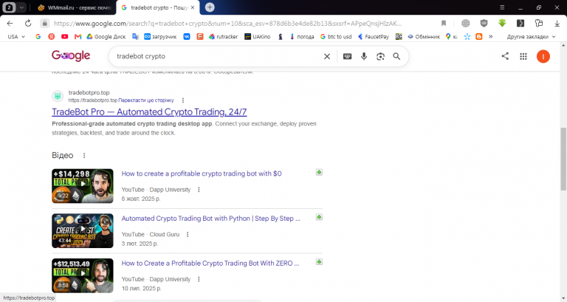567x302 pixels.
Task: Open the FaucetPay bookmark
Action: tap(374, 36)
